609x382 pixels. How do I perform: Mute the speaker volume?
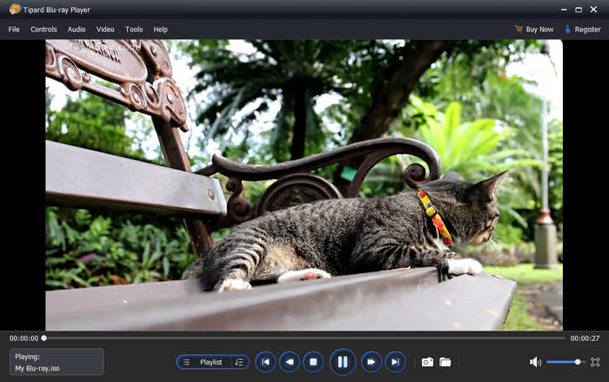[x=535, y=362]
